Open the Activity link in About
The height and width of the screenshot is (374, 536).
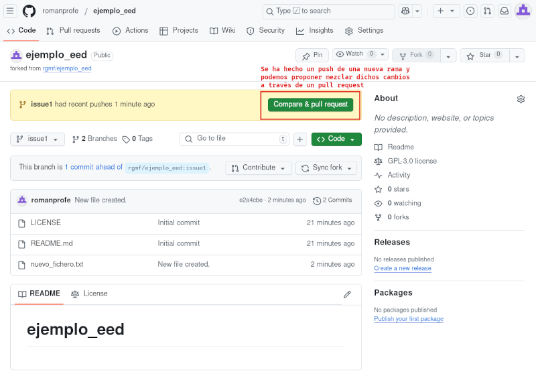coord(392,175)
